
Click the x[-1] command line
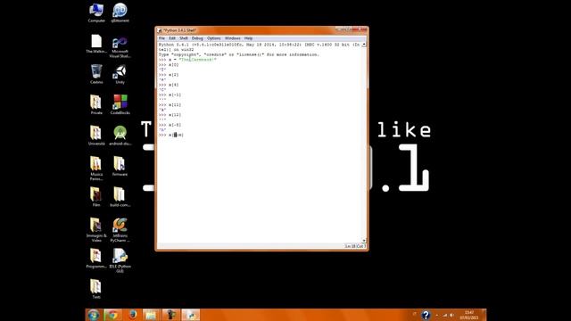pos(170,95)
